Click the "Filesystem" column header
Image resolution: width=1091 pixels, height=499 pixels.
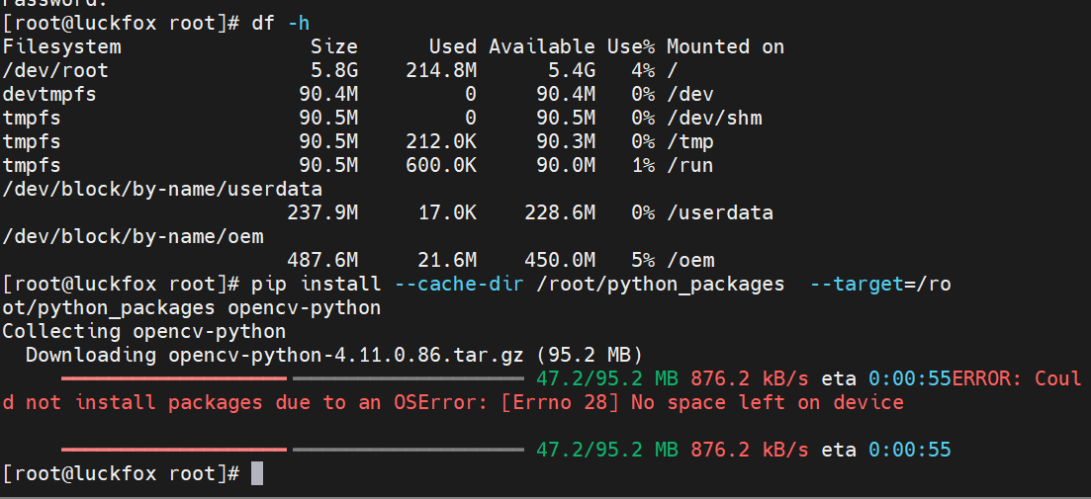(62, 47)
